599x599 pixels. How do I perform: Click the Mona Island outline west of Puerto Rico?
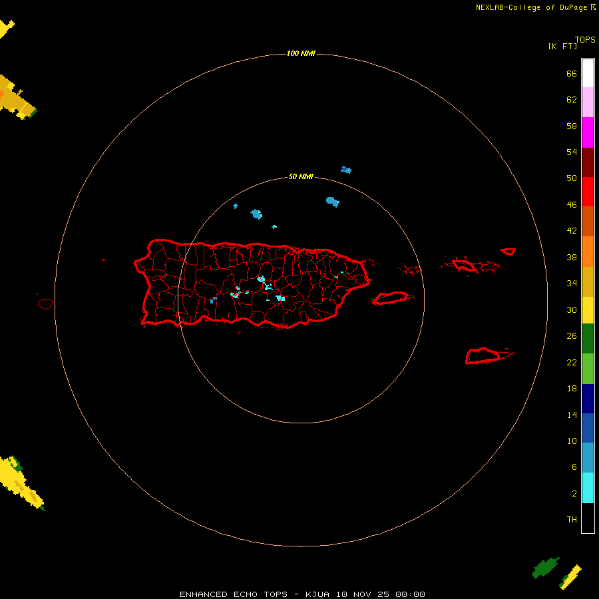point(45,303)
